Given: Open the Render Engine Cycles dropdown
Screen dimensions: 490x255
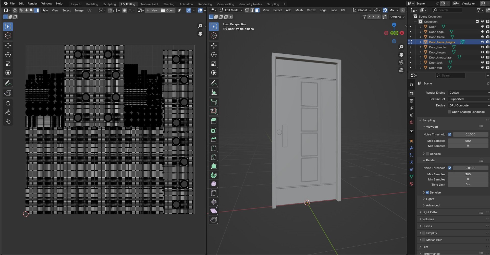Looking at the screenshot, I should [469, 93].
